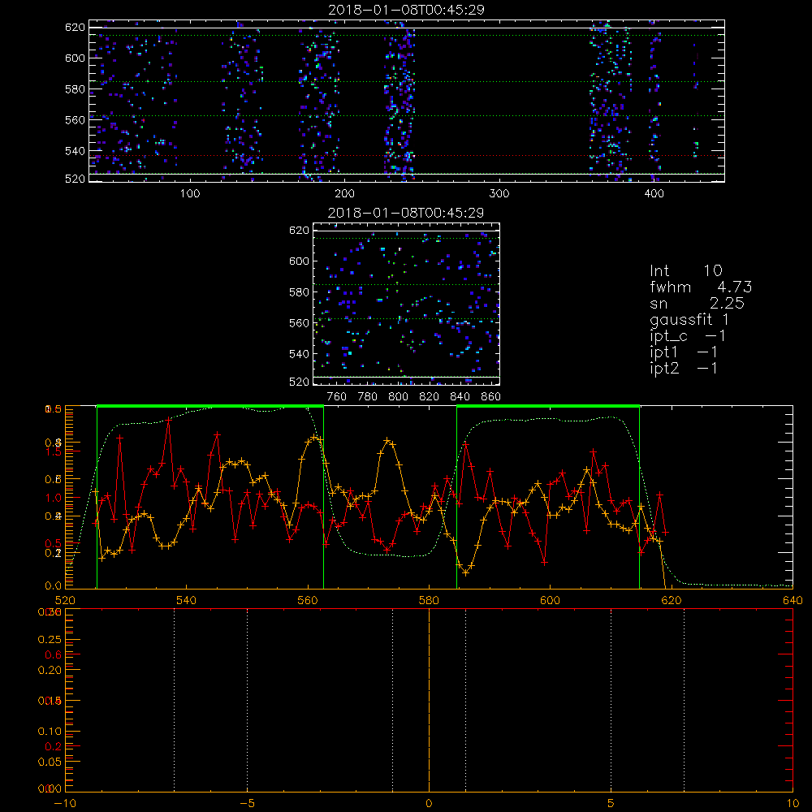Image resolution: width=812 pixels, height=812 pixels.
Task: Click red y-axis label 1.5 of profile plot
Action: tap(54, 451)
